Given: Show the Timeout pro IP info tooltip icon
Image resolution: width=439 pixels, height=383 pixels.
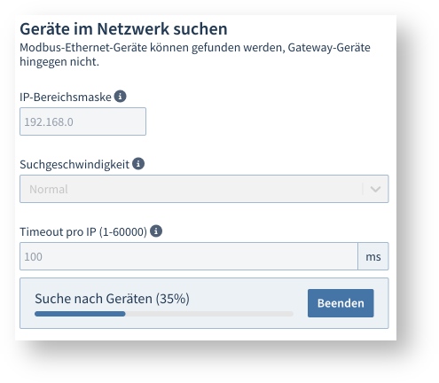Looking at the screenshot, I should tap(156, 231).
